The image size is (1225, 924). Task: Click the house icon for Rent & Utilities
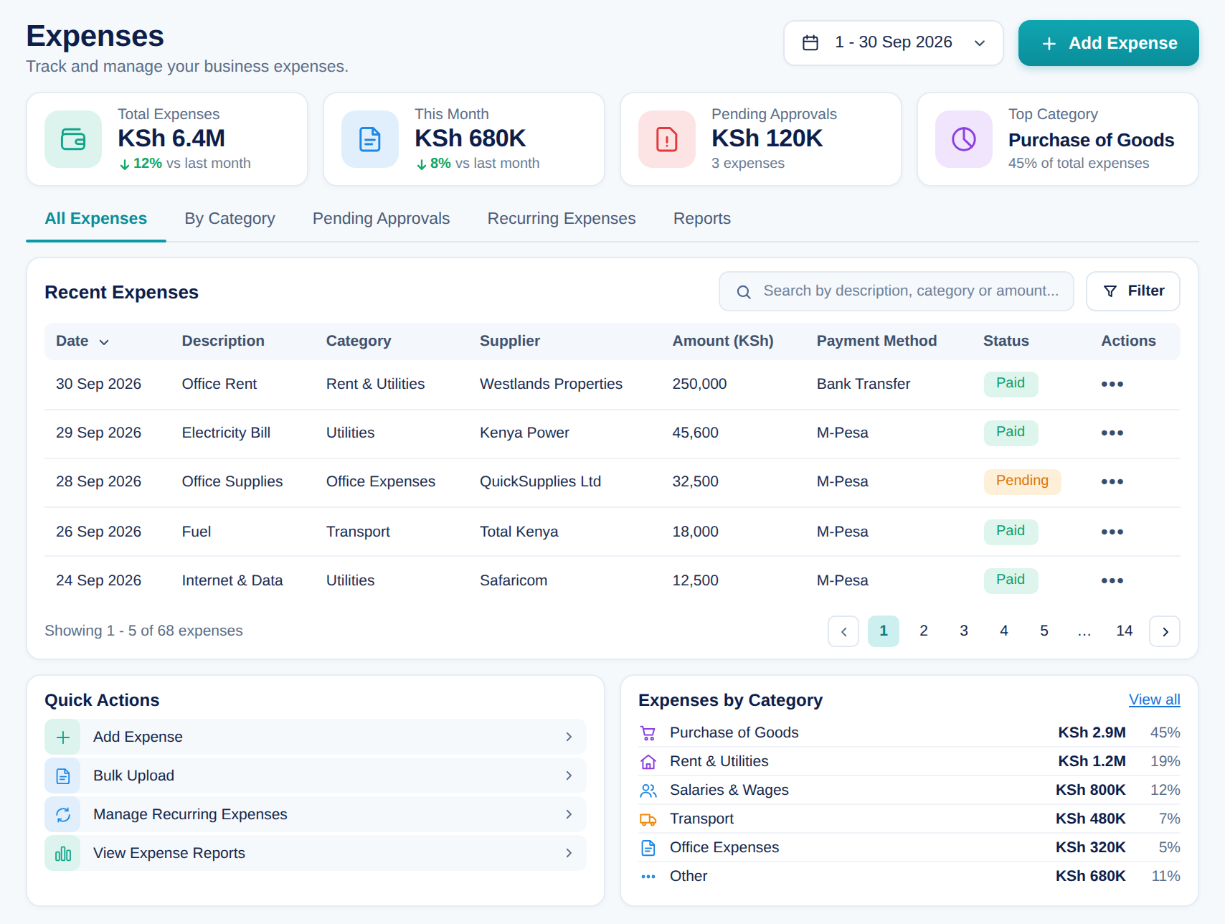pos(648,762)
